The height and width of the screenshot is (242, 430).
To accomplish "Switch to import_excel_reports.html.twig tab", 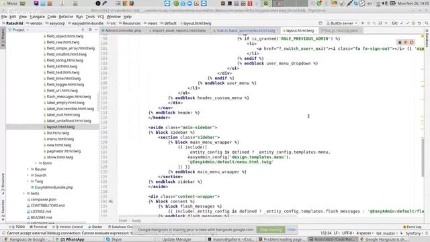I will pos(179,30).
